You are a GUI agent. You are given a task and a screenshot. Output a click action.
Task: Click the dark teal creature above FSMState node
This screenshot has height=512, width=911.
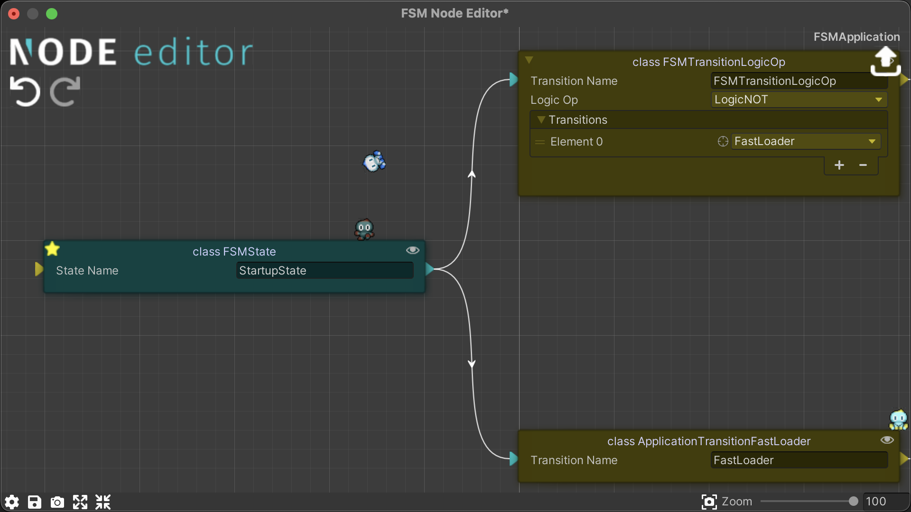click(364, 229)
